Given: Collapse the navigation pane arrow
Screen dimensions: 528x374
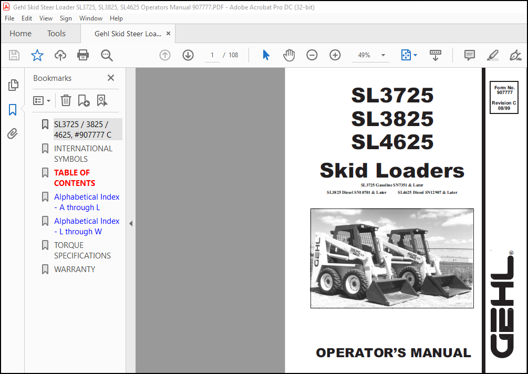Looking at the screenshot, I should coord(131,224).
